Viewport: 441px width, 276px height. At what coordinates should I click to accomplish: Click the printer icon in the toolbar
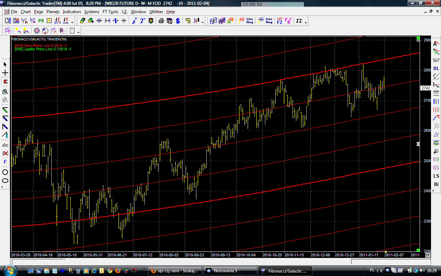tap(161, 21)
